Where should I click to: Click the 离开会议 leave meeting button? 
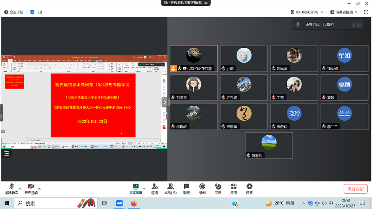(355, 189)
